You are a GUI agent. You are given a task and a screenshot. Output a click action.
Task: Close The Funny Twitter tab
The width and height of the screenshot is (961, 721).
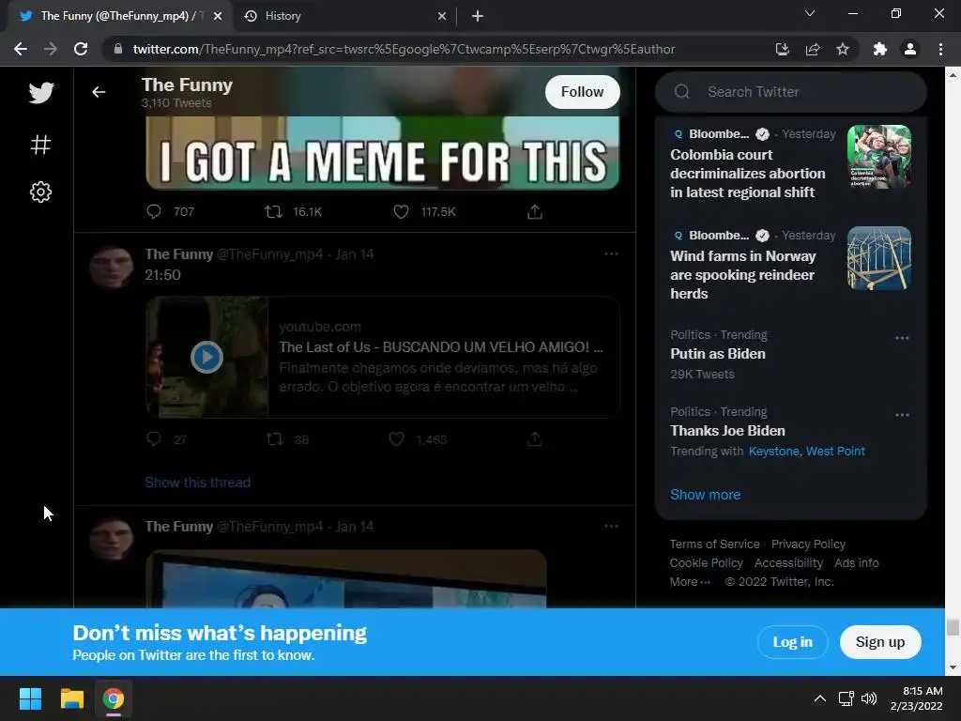coord(218,16)
